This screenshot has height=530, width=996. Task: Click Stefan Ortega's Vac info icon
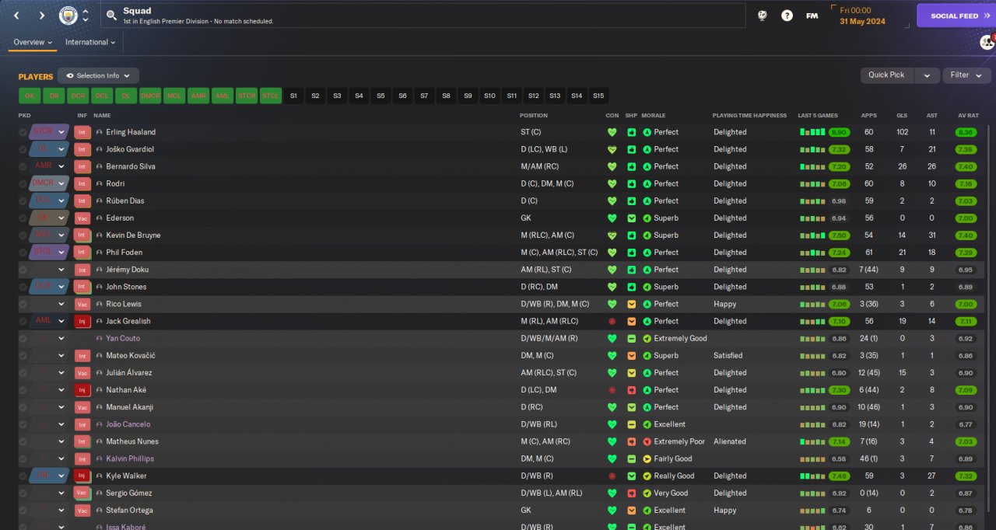pyautogui.click(x=82, y=511)
